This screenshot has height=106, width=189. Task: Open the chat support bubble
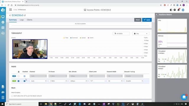tap(184, 97)
